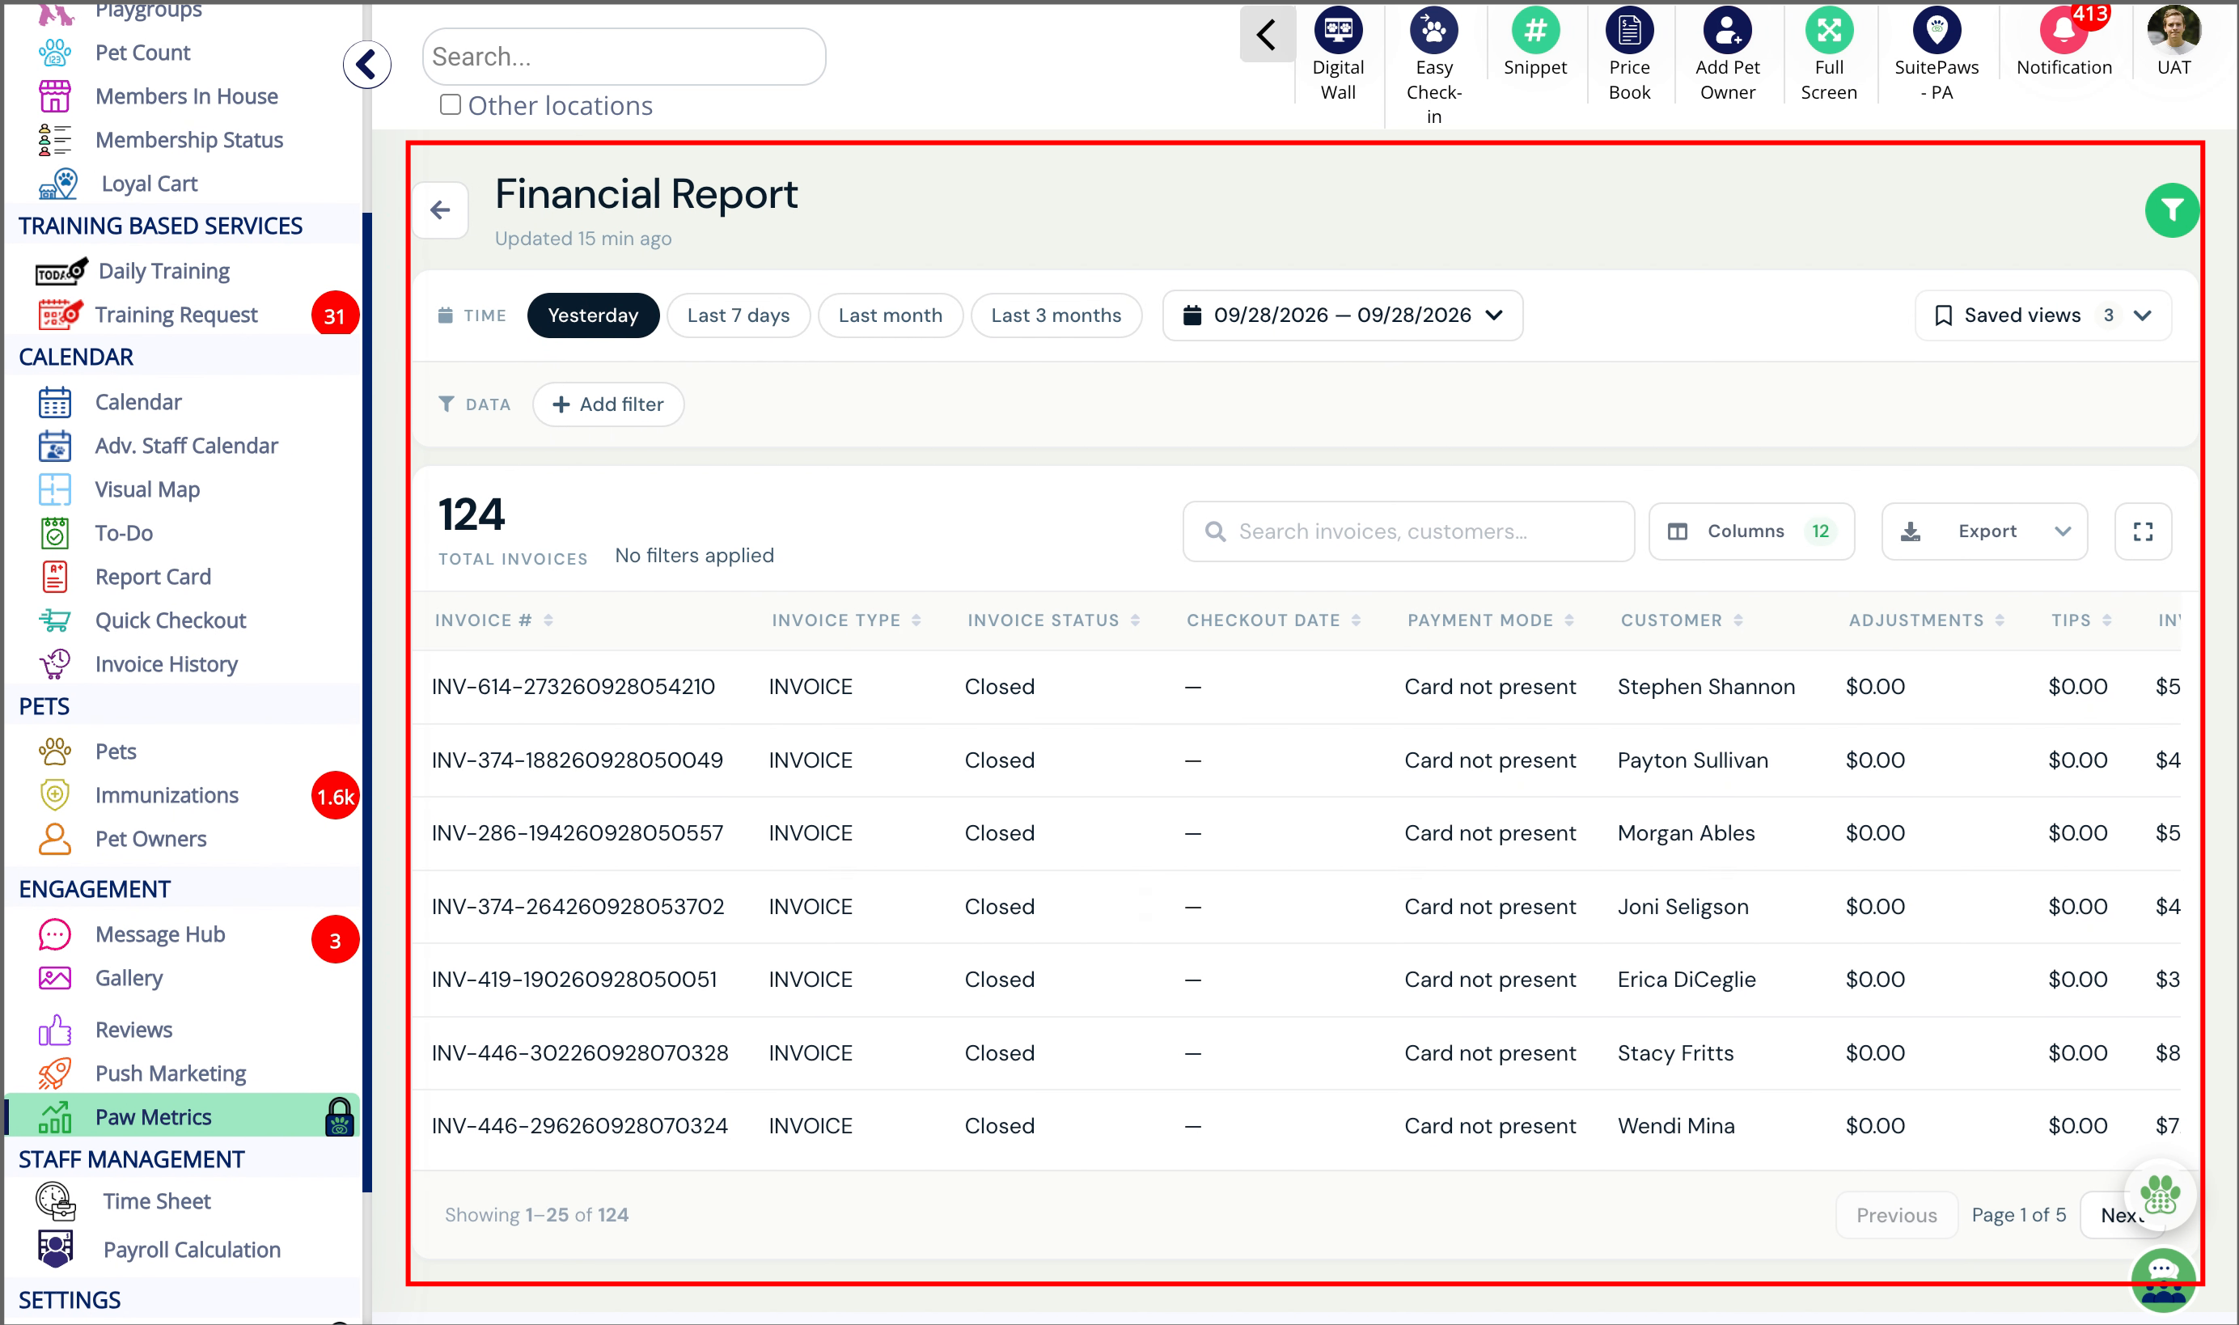This screenshot has width=2239, height=1325.
Task: Open Training Request in the sidebar
Action: [x=176, y=315]
